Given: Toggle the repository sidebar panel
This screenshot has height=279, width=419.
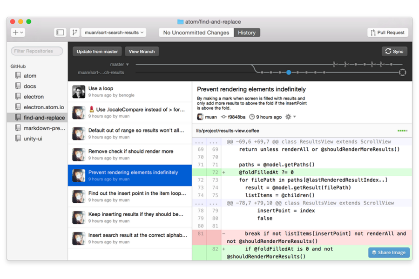Looking at the screenshot, I should (x=60, y=33).
